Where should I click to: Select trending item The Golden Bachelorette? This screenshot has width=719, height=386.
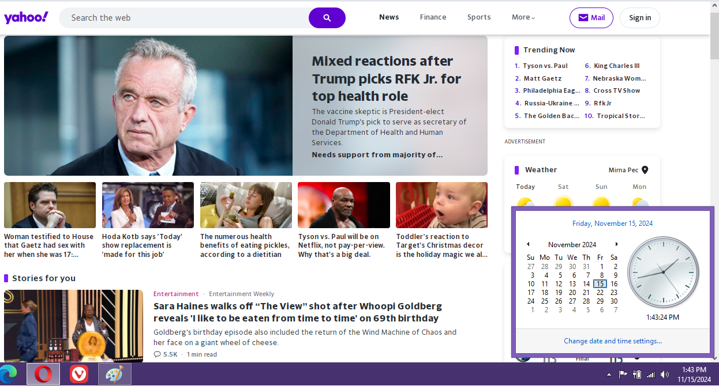(x=552, y=116)
